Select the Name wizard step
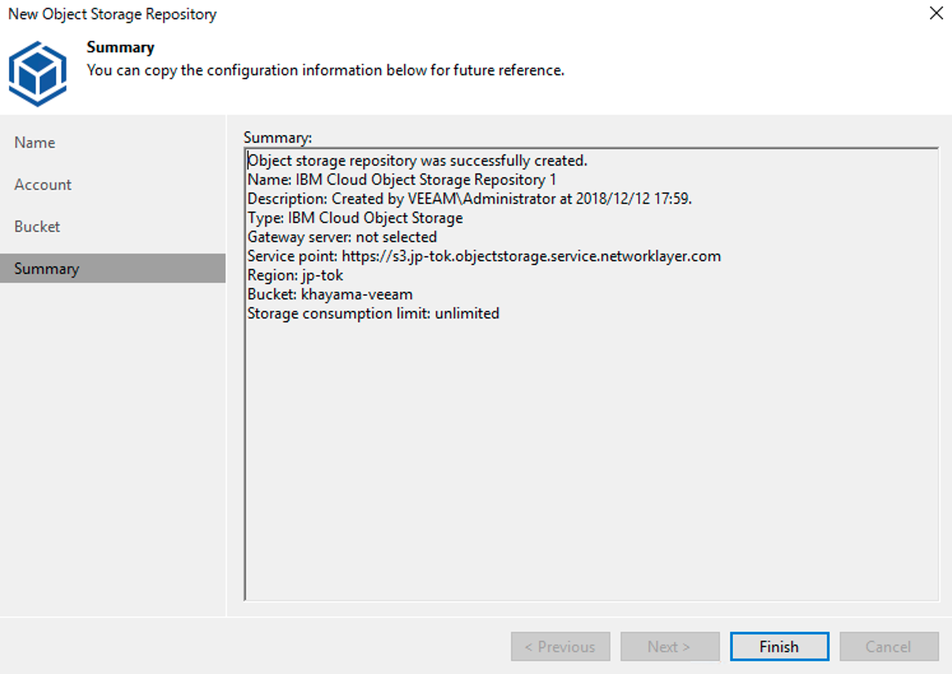 pyautogui.click(x=113, y=143)
